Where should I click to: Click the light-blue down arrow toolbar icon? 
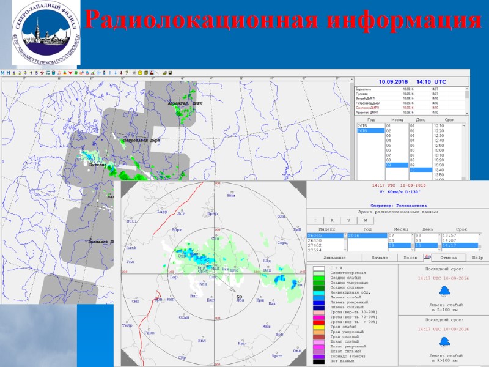click(x=116, y=73)
